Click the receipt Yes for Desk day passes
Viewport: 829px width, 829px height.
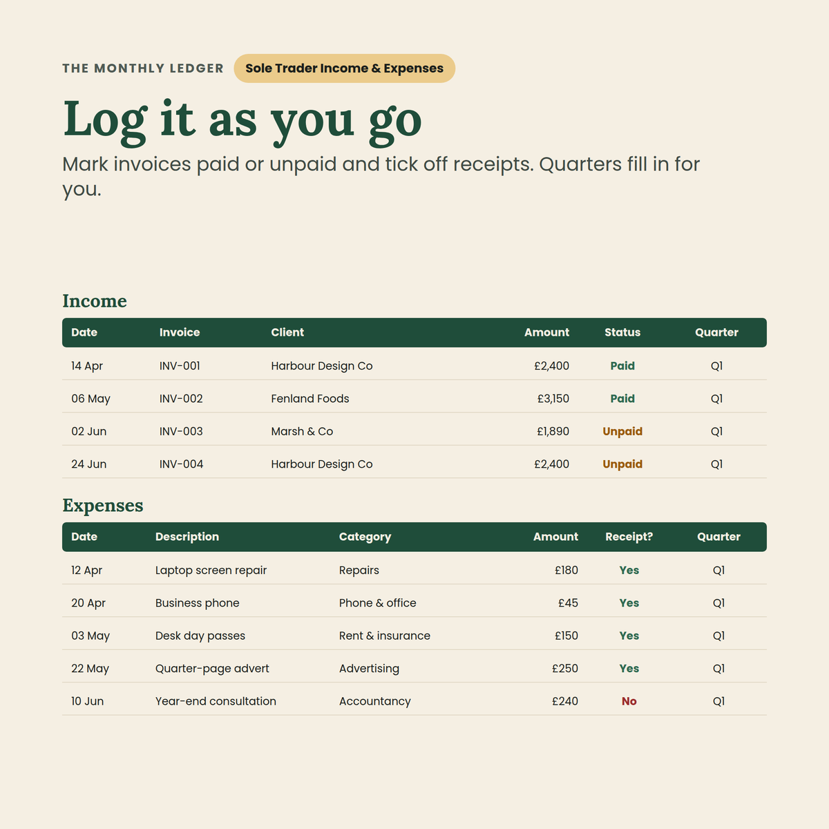tap(629, 636)
